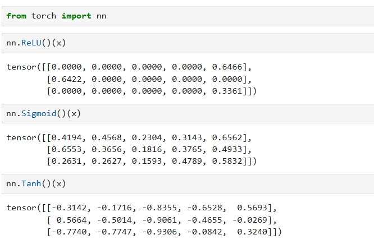This screenshot has height=244, width=374.
Task: Click value 0.6422 in ReLU output
Action: (67, 79)
